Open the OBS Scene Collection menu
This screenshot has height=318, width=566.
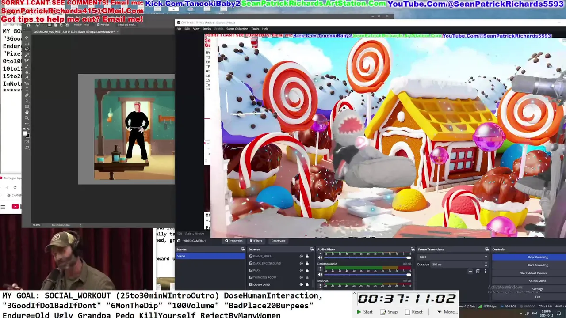238,29
